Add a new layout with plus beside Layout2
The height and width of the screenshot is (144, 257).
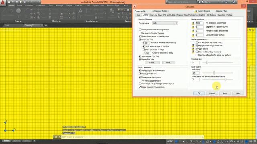coord(34,141)
